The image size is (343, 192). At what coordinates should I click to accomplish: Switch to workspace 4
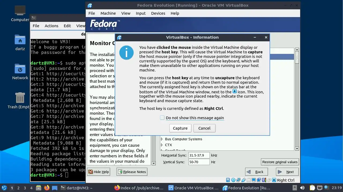(x=31, y=188)
